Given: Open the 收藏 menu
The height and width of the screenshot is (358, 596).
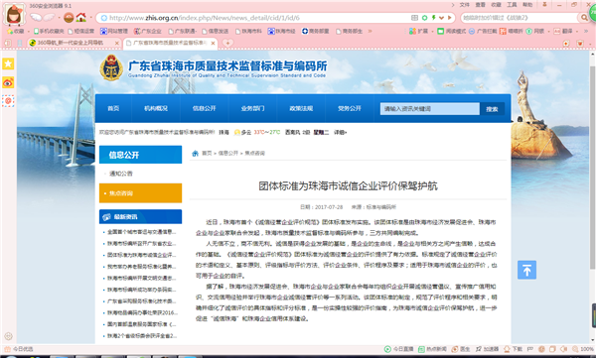Looking at the screenshot, I should click(x=496, y=5).
